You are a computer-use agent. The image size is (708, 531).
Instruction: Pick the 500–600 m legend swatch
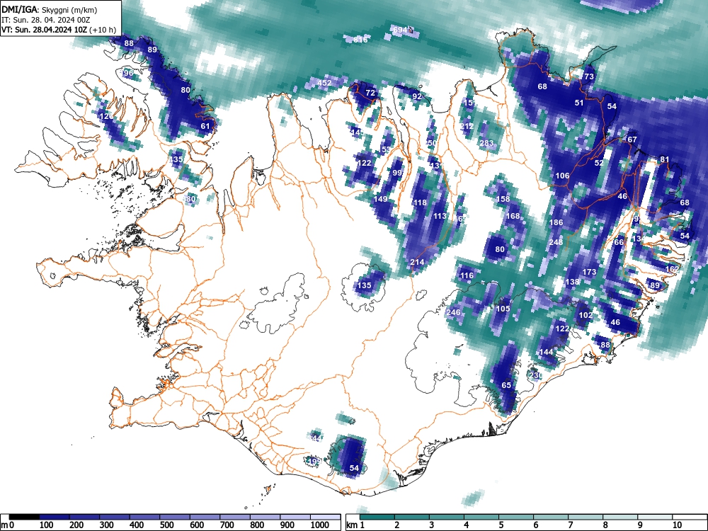[175, 517]
